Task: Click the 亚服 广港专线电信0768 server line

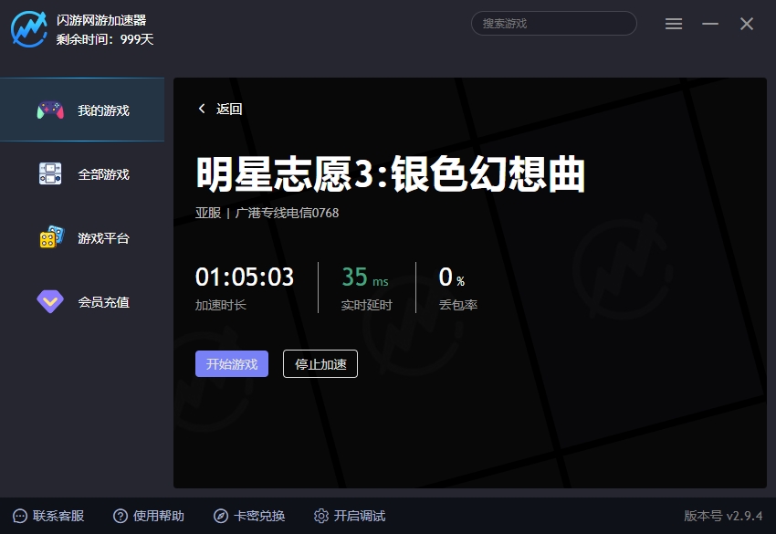Action: (x=267, y=213)
